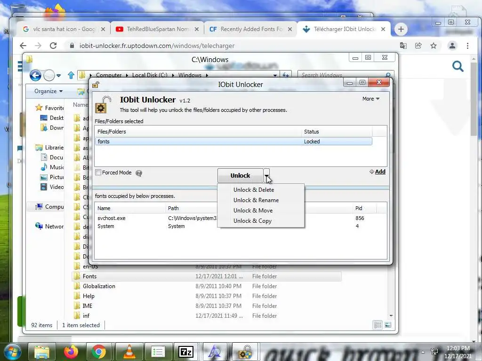The width and height of the screenshot is (482, 361).
Task: Click the Chrome share page icon
Action: pyautogui.click(x=418, y=46)
